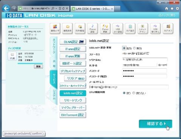Click the internal disk (内蔵) icon
Viewport: 181px width, 139px height.
pos(12,56)
